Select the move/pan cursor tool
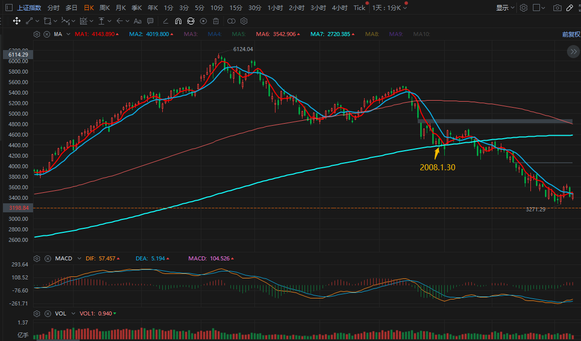 coord(16,21)
